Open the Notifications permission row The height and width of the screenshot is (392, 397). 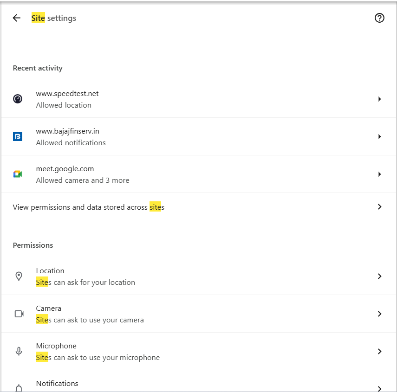(199, 381)
